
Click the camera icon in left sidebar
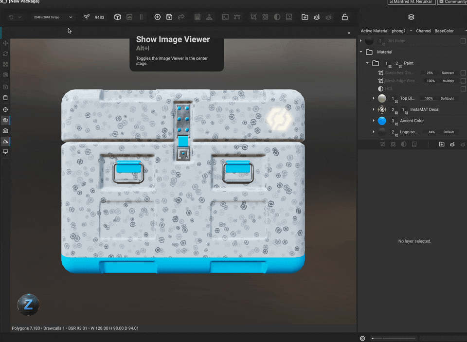[x=5, y=131]
